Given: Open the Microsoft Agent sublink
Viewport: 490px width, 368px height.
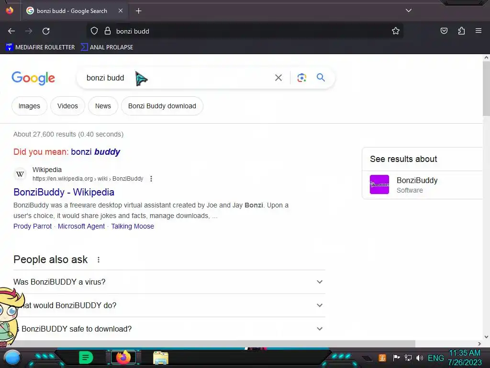Looking at the screenshot, I should tap(81, 226).
